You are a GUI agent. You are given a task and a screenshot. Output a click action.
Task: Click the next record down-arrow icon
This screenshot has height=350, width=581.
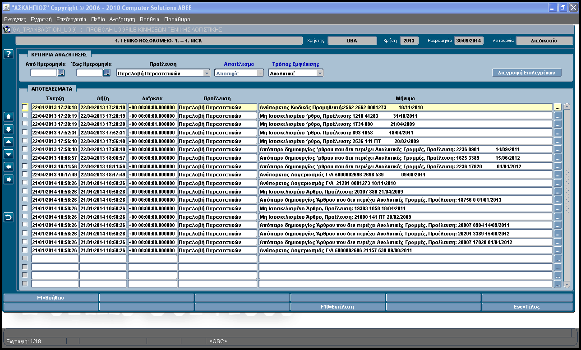click(x=8, y=154)
